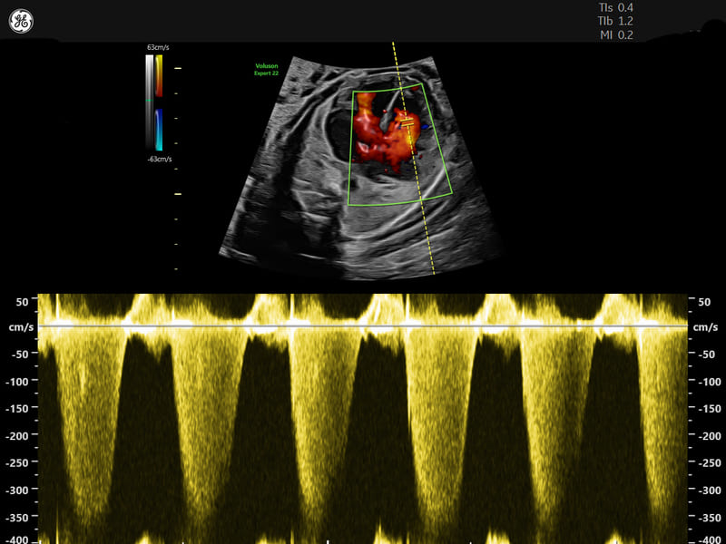Click the blue-cyan negative velocity color bar
726x544 pixels.
pos(159,130)
